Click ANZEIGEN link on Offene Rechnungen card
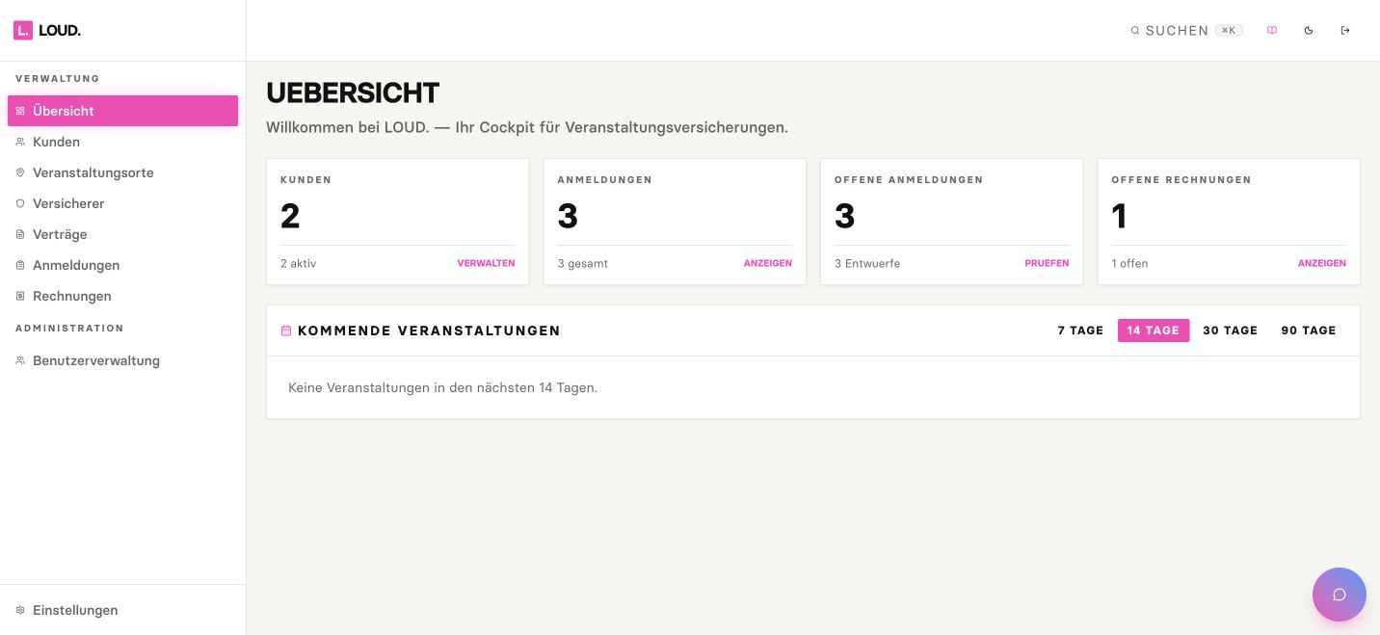1380x635 pixels. (x=1322, y=263)
